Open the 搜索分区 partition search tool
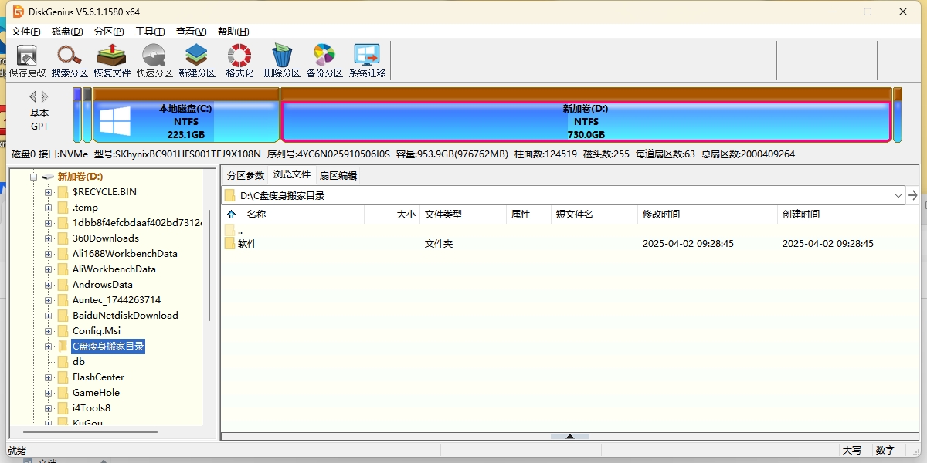927x463 pixels. click(x=70, y=60)
